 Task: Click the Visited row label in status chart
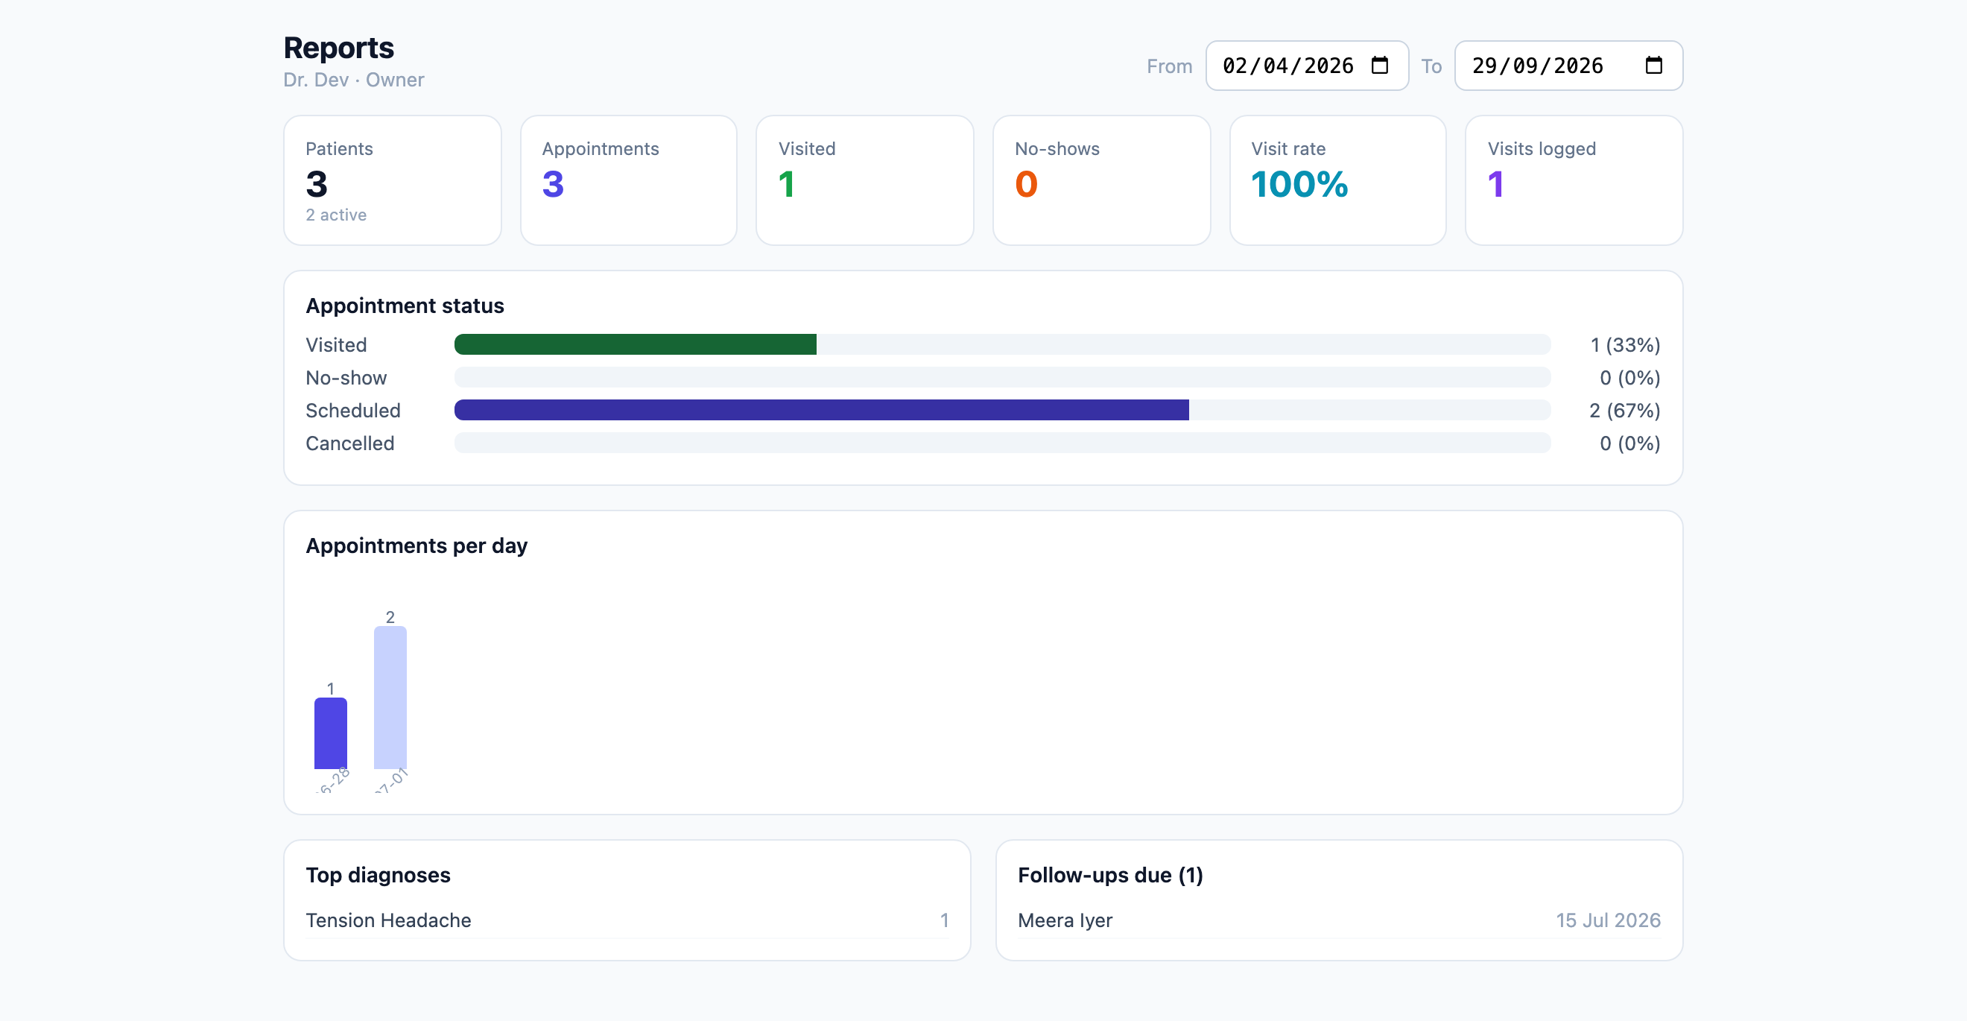pyautogui.click(x=336, y=345)
